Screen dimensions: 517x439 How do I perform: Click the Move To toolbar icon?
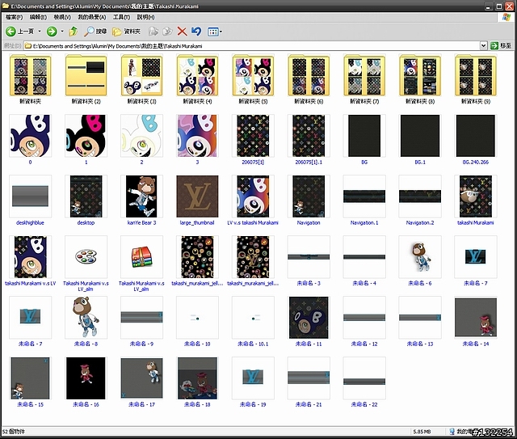pyautogui.click(x=153, y=32)
